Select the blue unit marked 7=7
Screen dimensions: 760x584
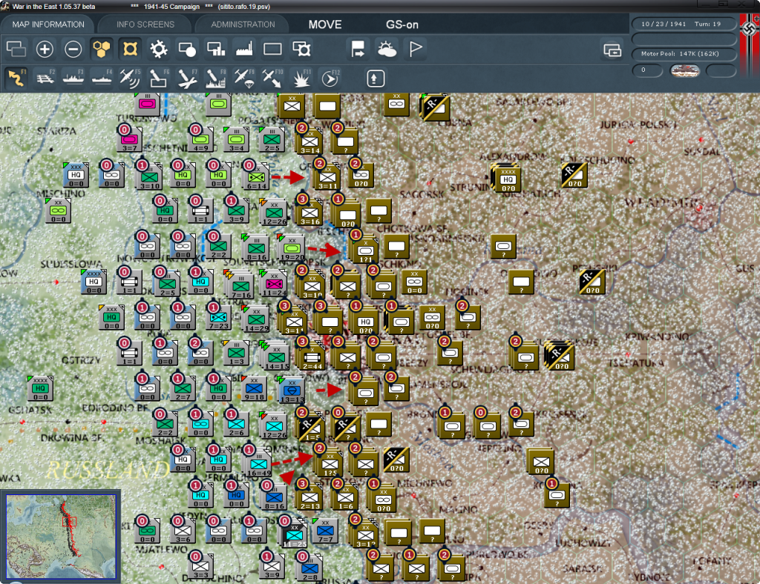[x=325, y=531]
